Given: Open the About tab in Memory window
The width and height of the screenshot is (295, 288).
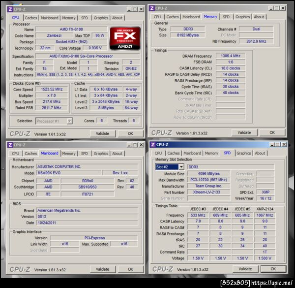Looking at the screenshot, I should (x=259, y=17).
